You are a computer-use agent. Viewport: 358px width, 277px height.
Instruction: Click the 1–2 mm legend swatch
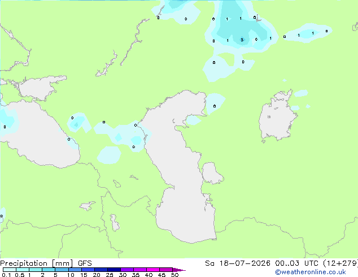click(36, 270)
